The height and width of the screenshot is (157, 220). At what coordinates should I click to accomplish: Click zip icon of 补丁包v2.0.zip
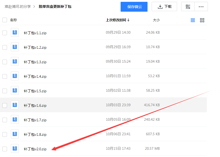[x=15, y=148]
